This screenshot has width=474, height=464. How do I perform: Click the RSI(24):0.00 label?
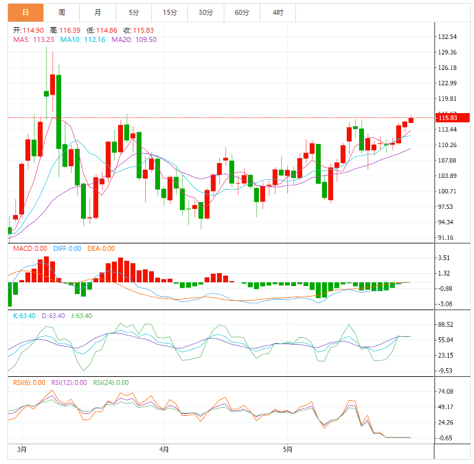click(x=111, y=382)
